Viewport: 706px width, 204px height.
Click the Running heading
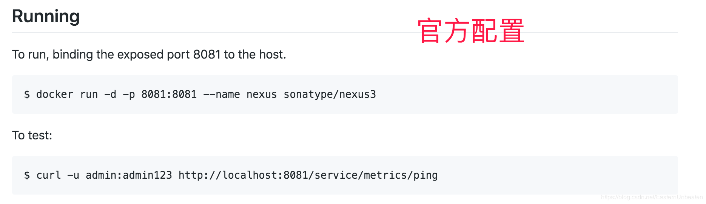(x=46, y=17)
